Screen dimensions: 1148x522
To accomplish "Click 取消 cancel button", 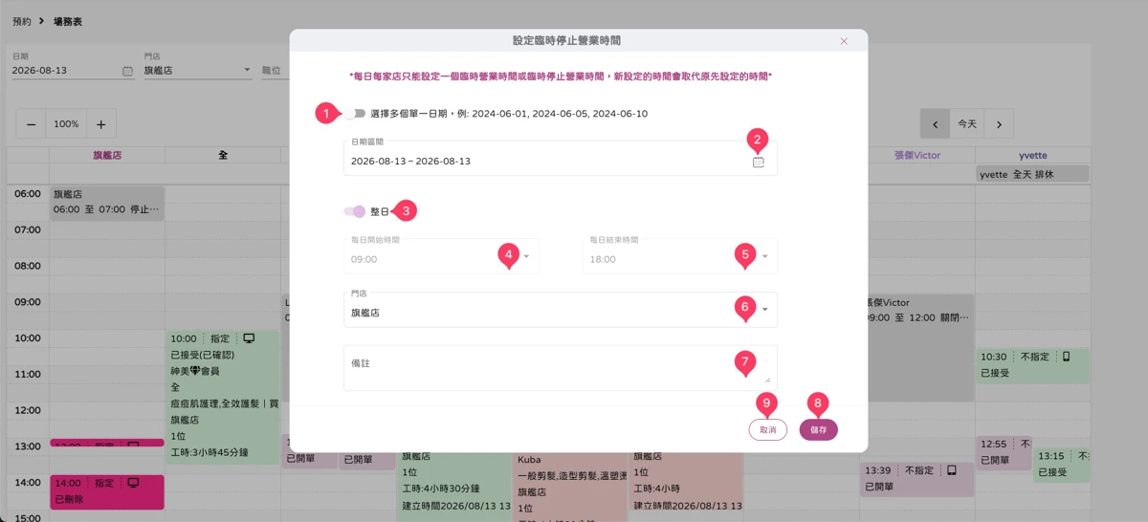I will pyautogui.click(x=767, y=430).
